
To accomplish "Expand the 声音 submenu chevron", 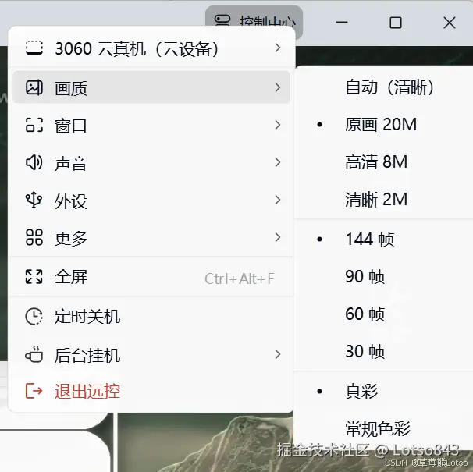I will (x=278, y=162).
